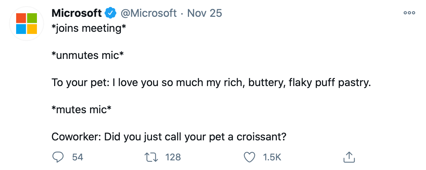
Task: Click the blue verified badge
Action: pyautogui.click(x=110, y=13)
